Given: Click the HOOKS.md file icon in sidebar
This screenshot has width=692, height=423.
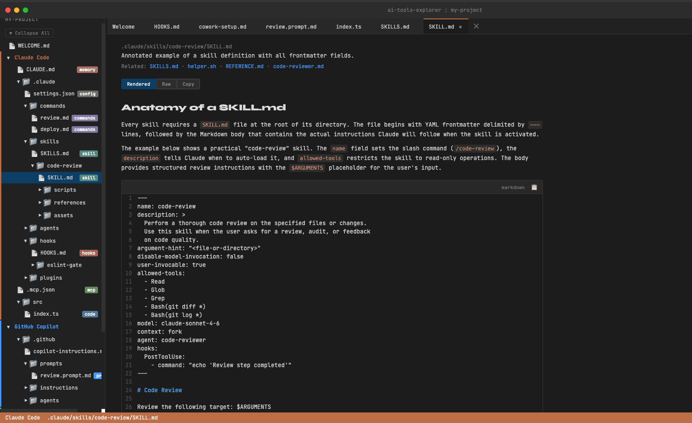Looking at the screenshot, I should (34, 253).
